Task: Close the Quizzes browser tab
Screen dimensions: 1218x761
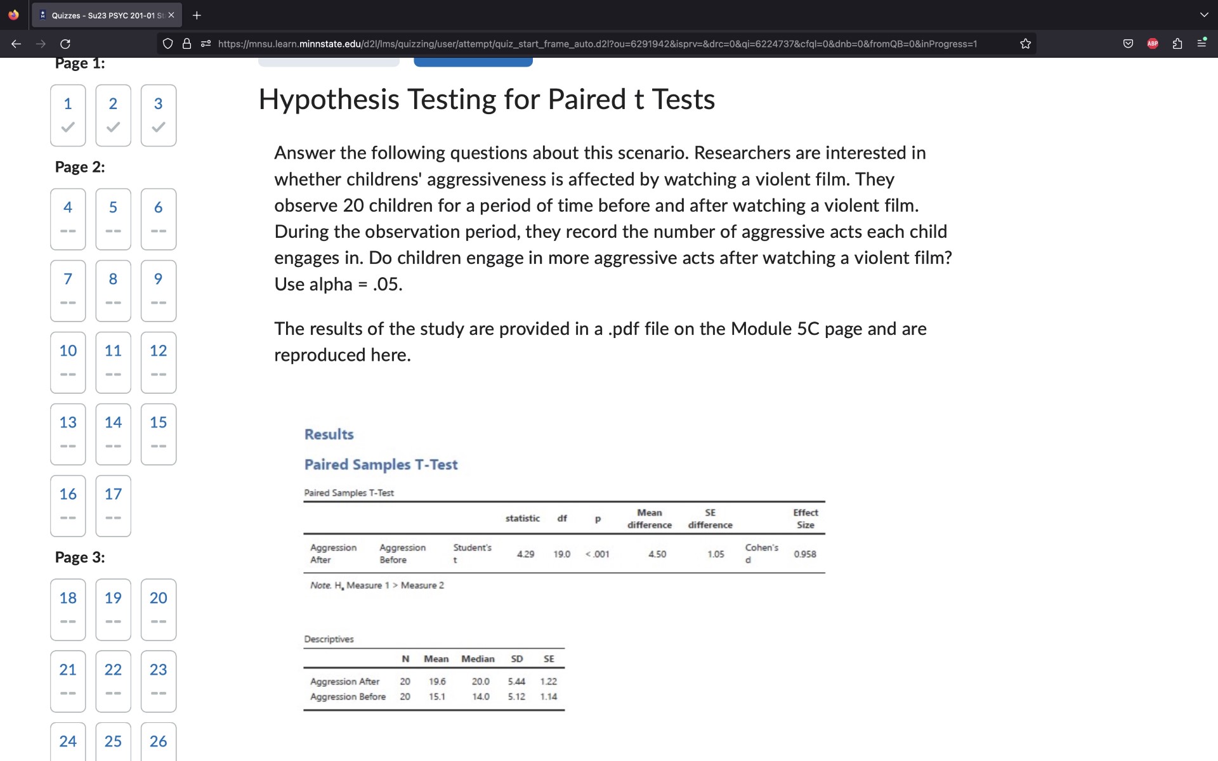Action: (x=171, y=15)
